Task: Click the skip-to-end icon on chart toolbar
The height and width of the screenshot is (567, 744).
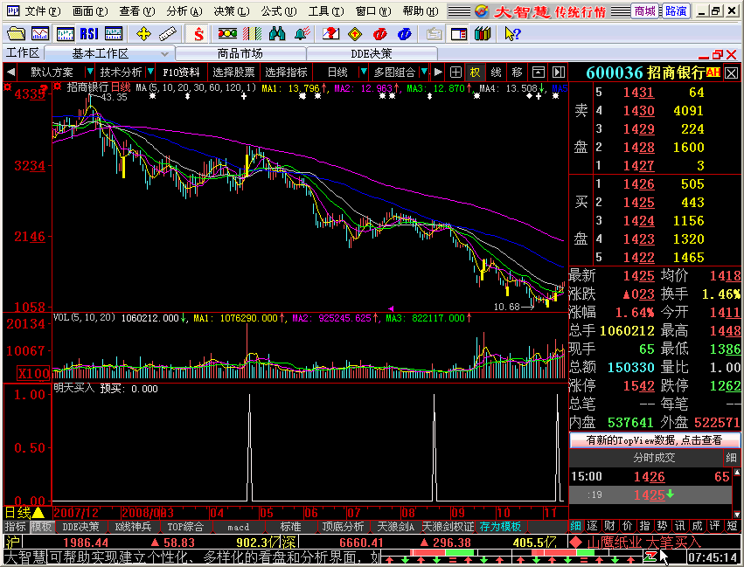Action: click(x=559, y=72)
